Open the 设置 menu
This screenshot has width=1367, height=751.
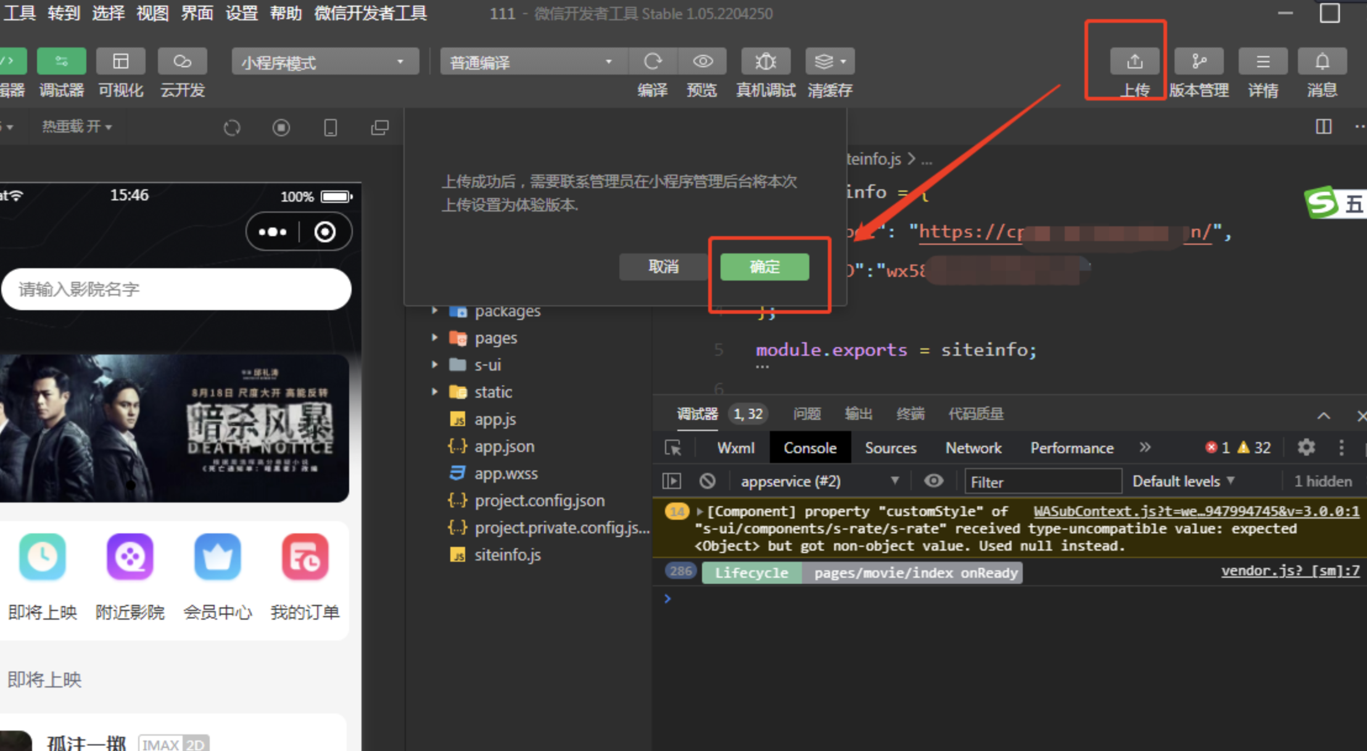(241, 14)
